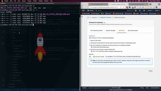This screenshot has height=91, width=161.
Task: Copy the instance ID with copy icon
Action: pos(90,38)
